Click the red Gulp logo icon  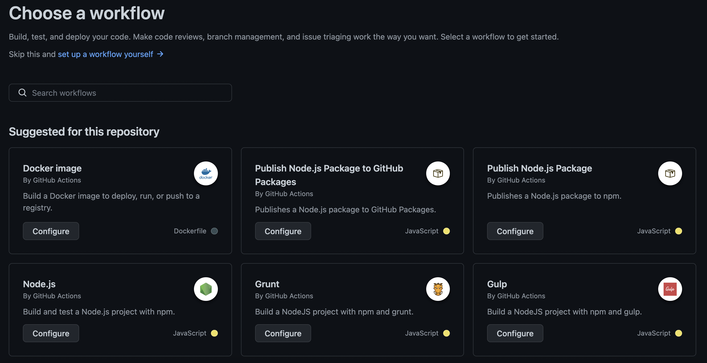click(670, 289)
